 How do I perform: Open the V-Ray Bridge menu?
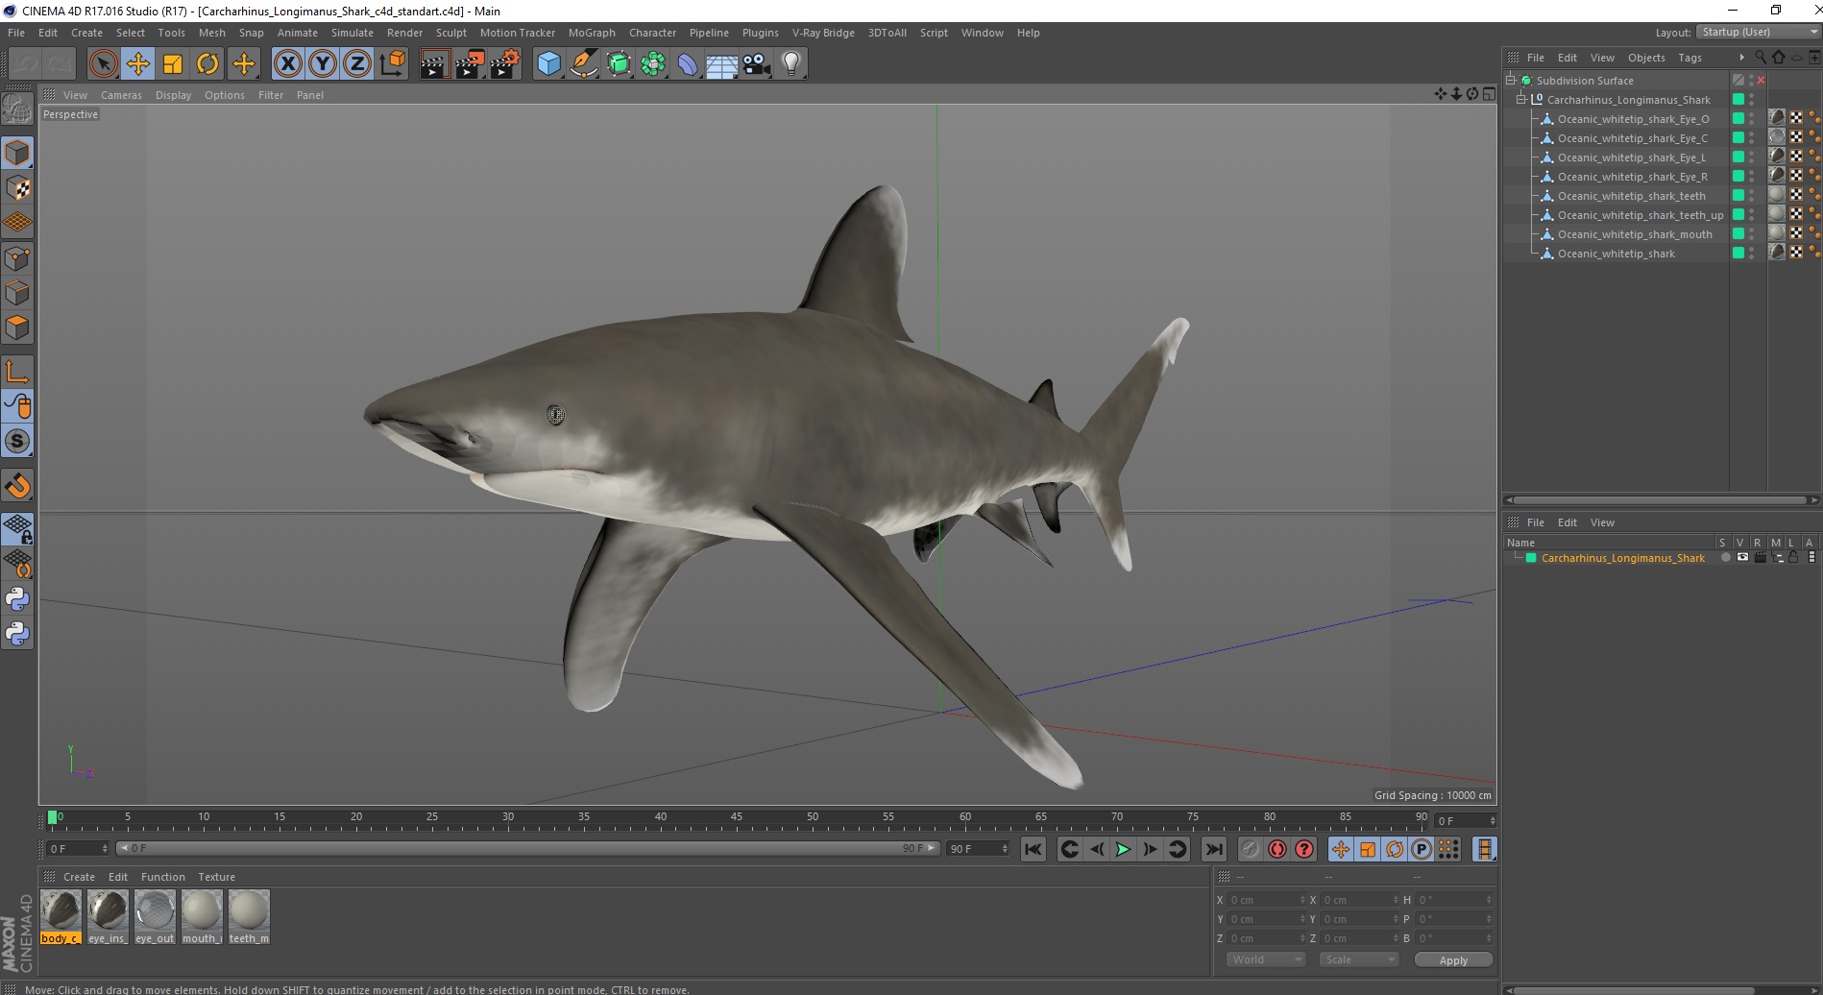coord(823,33)
